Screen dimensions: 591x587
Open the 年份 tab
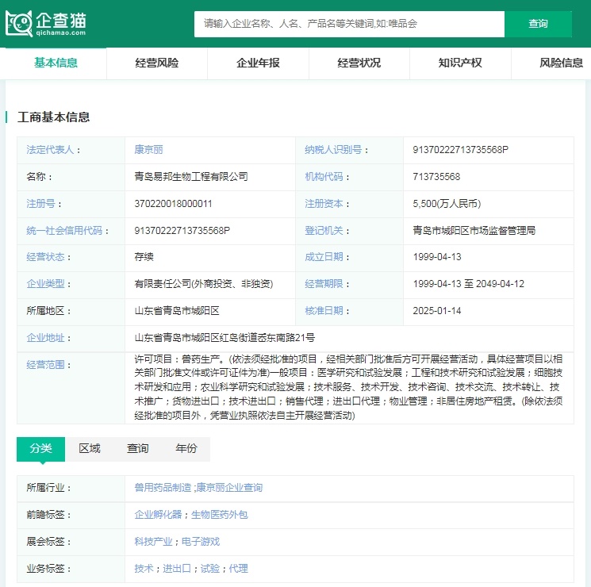point(186,448)
